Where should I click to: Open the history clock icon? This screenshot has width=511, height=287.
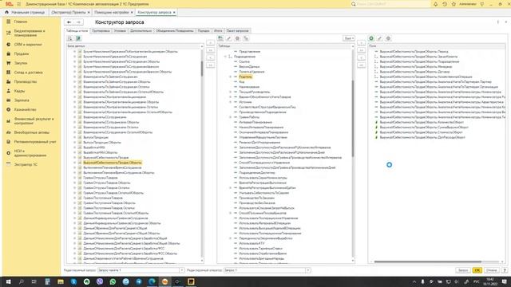tap(445, 4)
